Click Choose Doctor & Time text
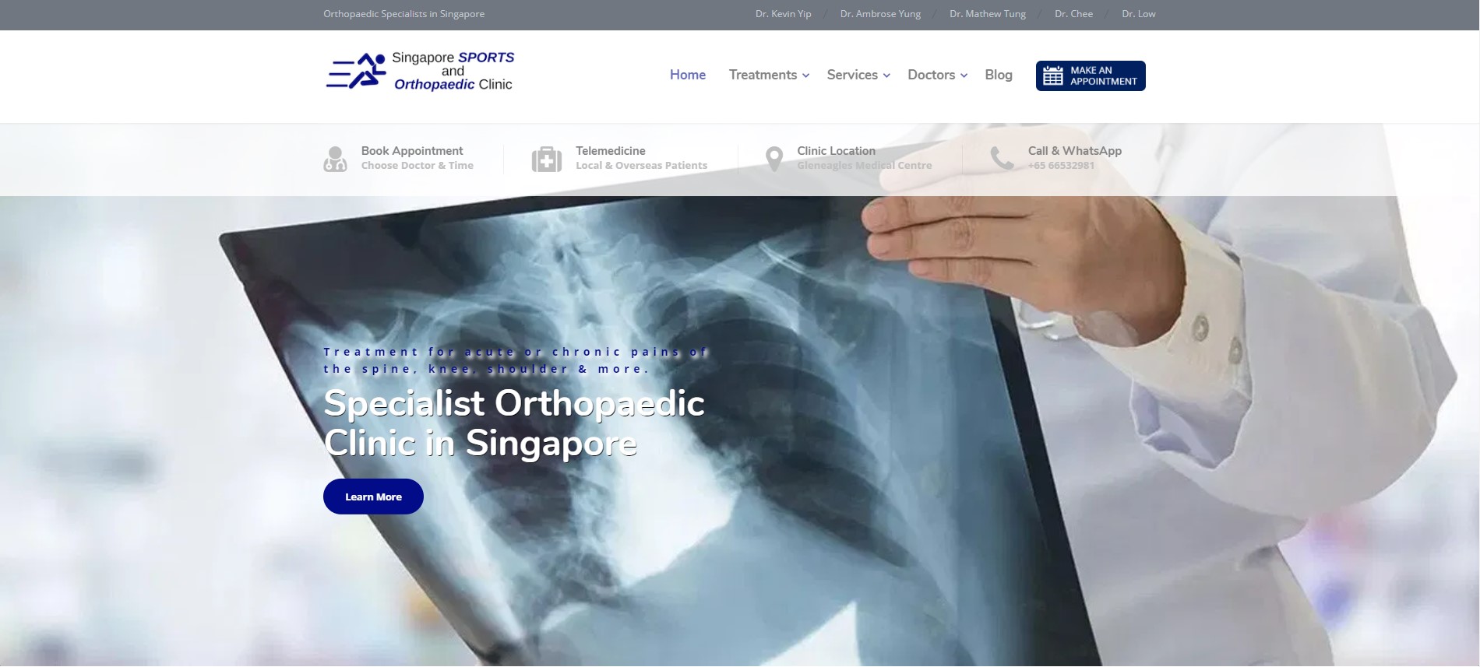Screen dimensions: 1480x667 [418, 166]
